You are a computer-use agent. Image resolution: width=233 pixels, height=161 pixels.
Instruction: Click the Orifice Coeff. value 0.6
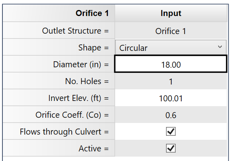point(171,115)
